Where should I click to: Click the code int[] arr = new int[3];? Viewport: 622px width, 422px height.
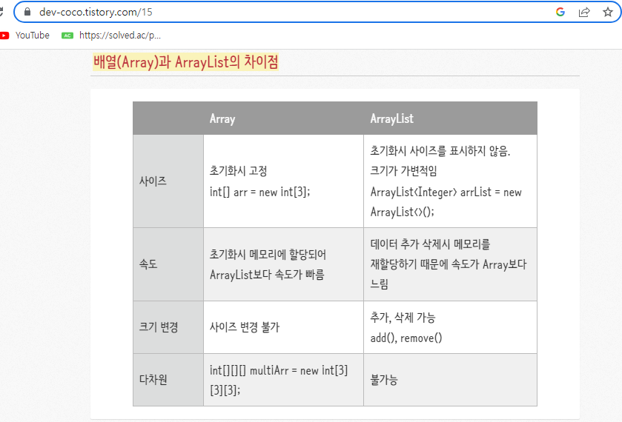259,192
